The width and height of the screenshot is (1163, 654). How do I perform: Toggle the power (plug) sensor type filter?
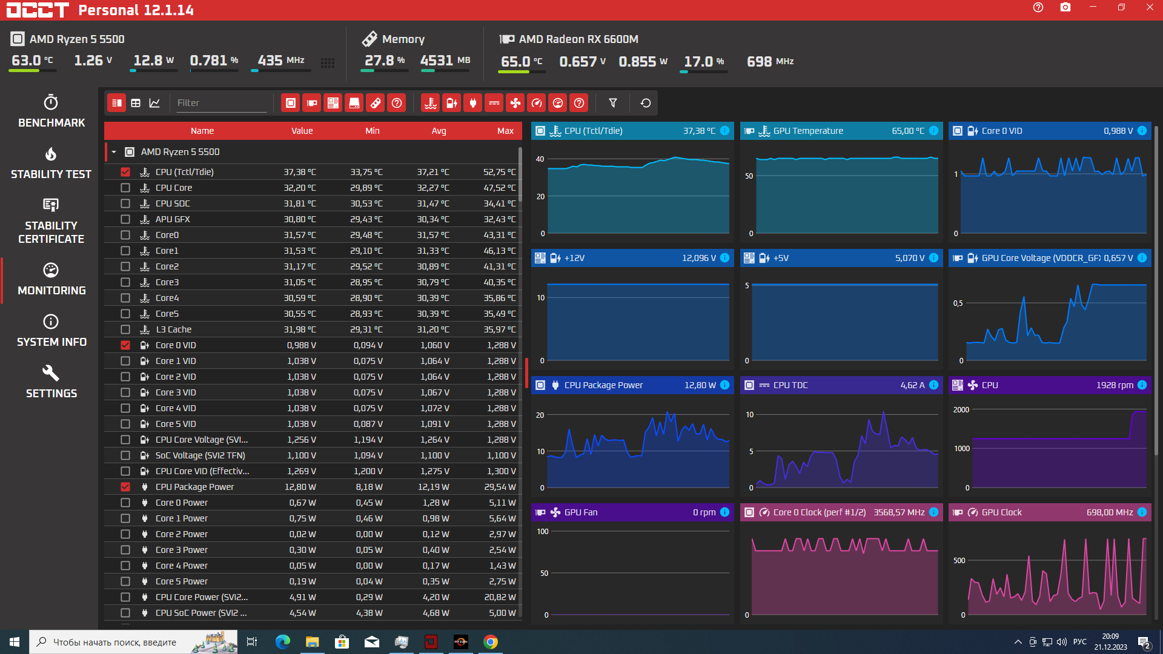tap(473, 103)
